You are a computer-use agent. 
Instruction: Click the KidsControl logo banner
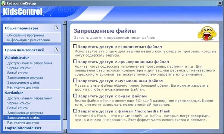click(x=23, y=12)
